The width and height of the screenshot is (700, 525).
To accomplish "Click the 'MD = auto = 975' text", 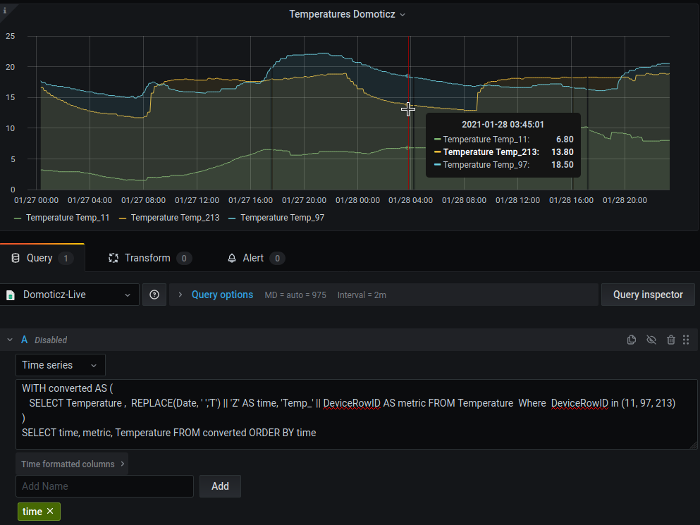I will tap(295, 295).
